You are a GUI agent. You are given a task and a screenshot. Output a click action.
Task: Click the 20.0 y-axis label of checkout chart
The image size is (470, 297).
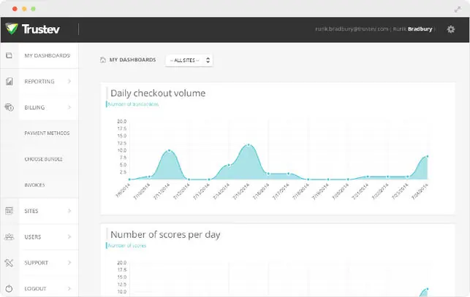pos(121,121)
